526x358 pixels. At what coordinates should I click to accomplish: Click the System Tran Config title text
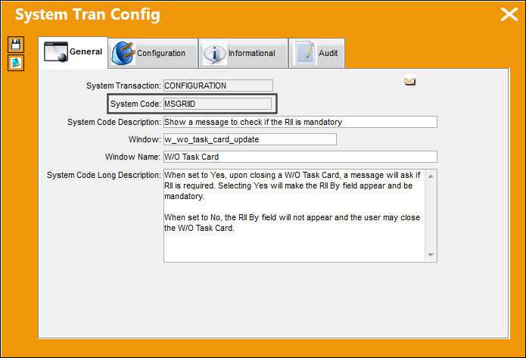[x=88, y=15]
